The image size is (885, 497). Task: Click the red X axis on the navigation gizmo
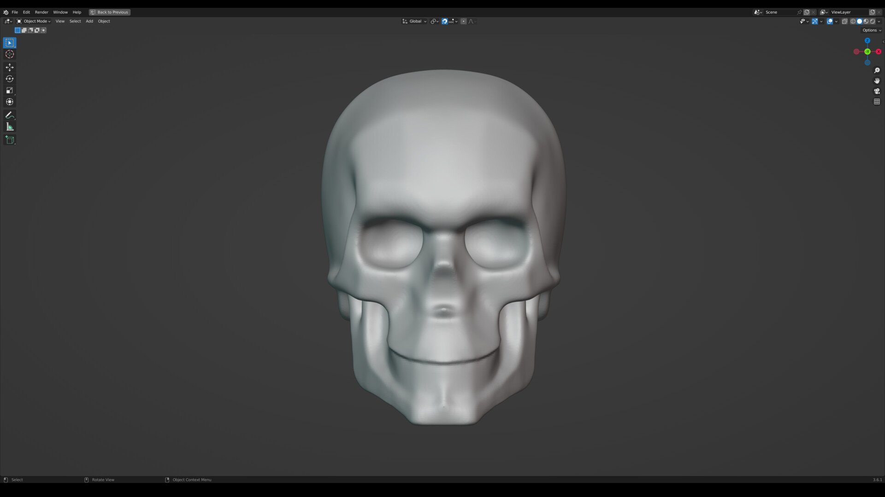tap(879, 52)
